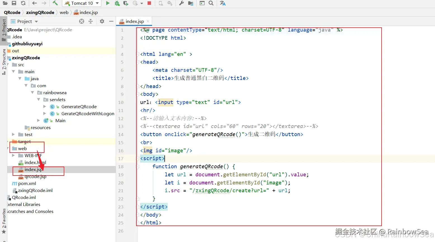The height and width of the screenshot is (242, 435).
Task: Collapse the rainbowsea package
Action: [x=32, y=92]
